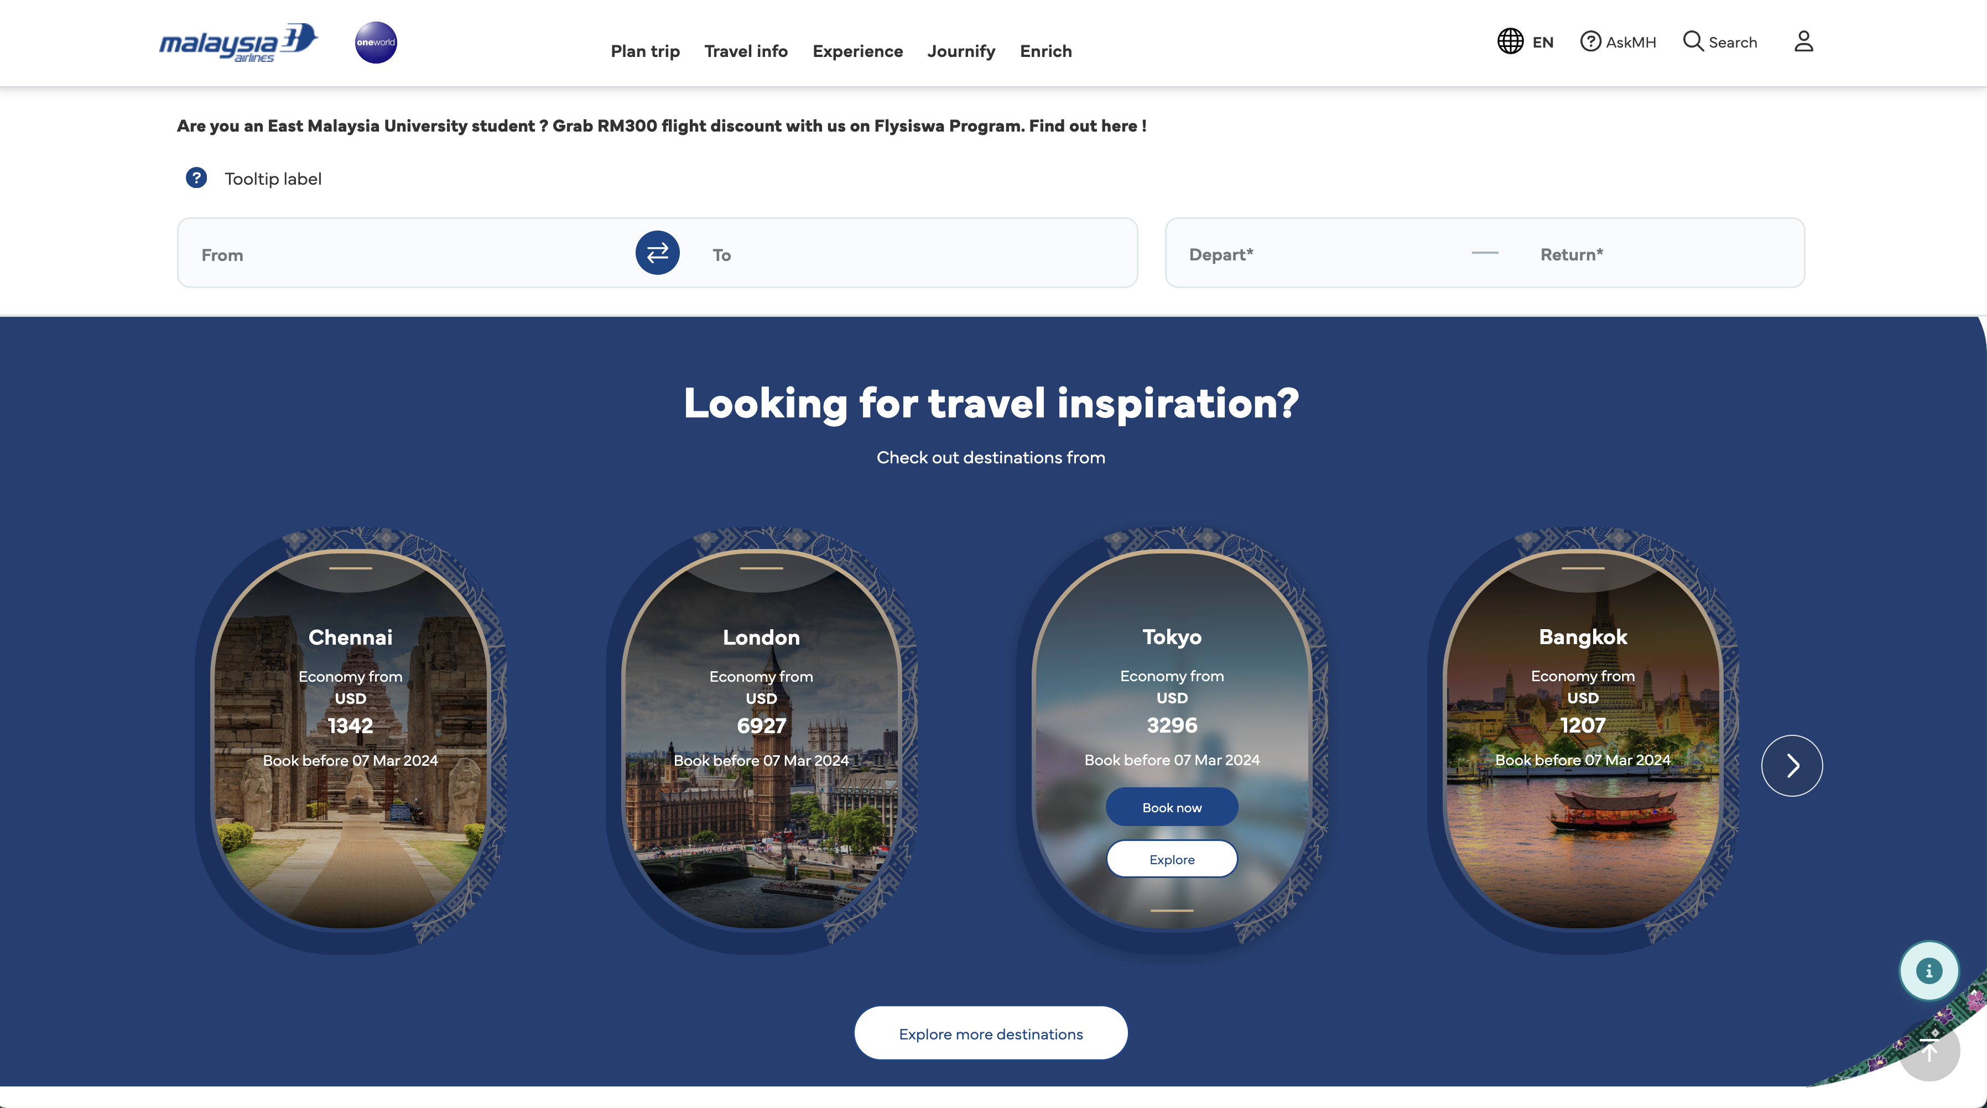Open the Travel info menu
1987x1108 pixels.
point(746,51)
